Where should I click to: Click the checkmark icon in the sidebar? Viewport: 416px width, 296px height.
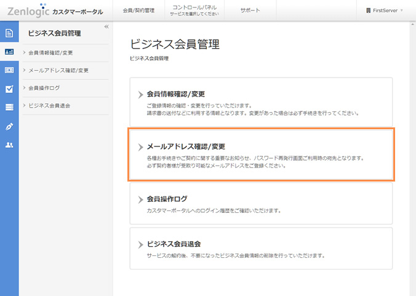tap(9, 89)
